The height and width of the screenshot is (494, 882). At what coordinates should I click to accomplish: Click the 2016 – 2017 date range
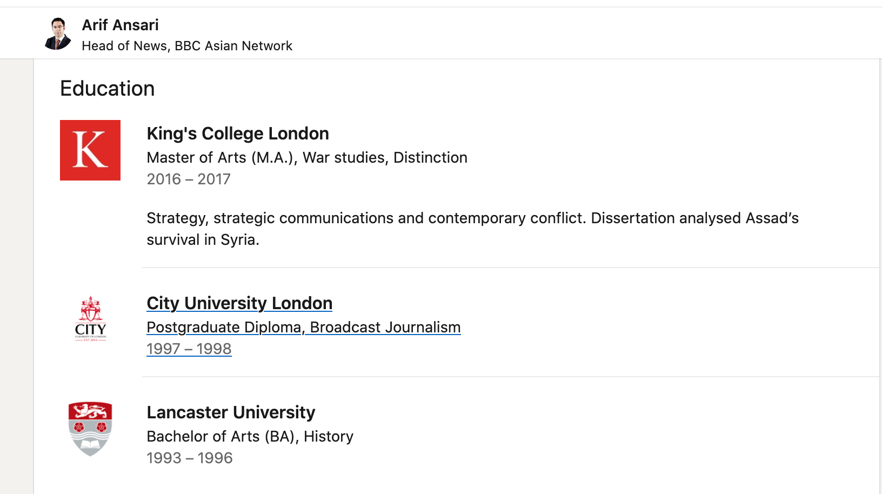[189, 179]
